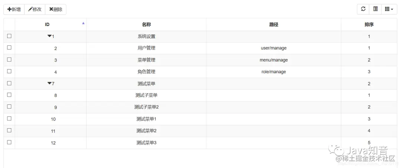Click ID cell 2 in 用户管理 row

pos(50,48)
